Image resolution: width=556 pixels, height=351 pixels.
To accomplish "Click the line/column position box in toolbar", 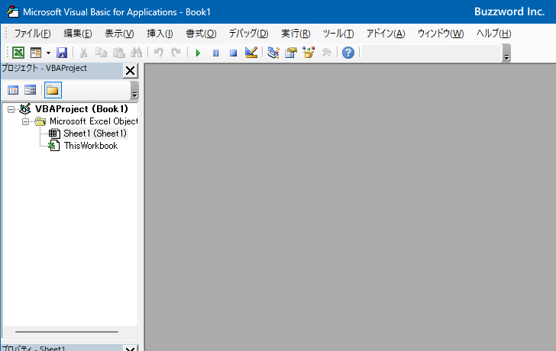I will [x=431, y=53].
